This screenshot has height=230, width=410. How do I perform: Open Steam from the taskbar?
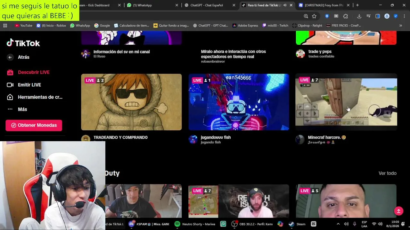point(297,224)
